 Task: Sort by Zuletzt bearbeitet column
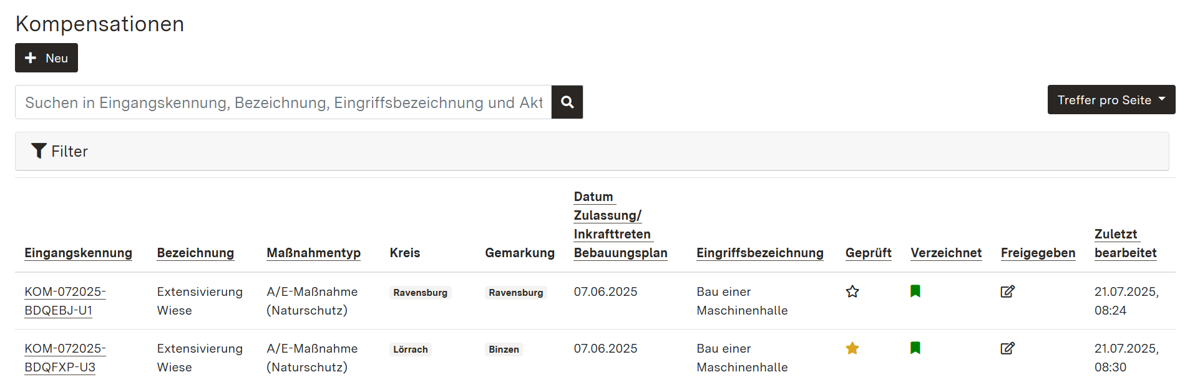coord(1125,243)
